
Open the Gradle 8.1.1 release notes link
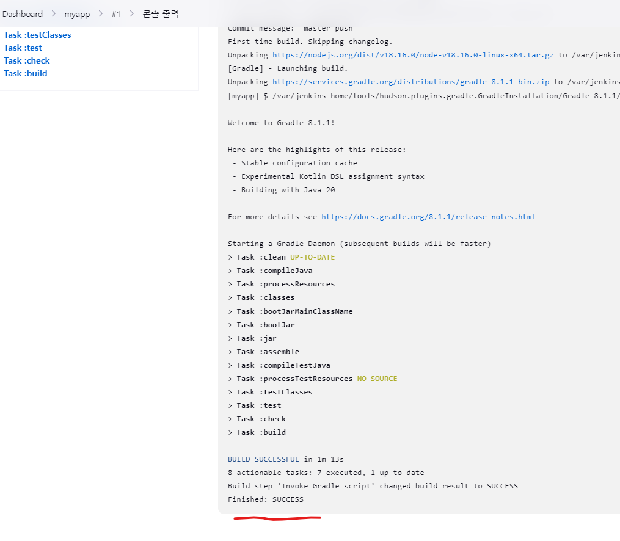pyautogui.click(x=429, y=217)
